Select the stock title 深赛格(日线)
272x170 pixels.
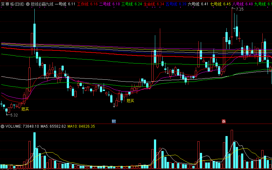pyautogui.click(x=12, y=4)
